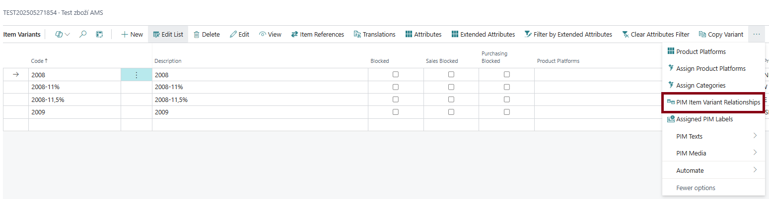The width and height of the screenshot is (769, 199).
Task: Click the Product Platforms column header
Action: tap(558, 61)
